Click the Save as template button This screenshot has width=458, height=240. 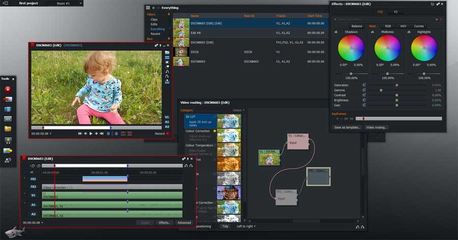pos(347,127)
